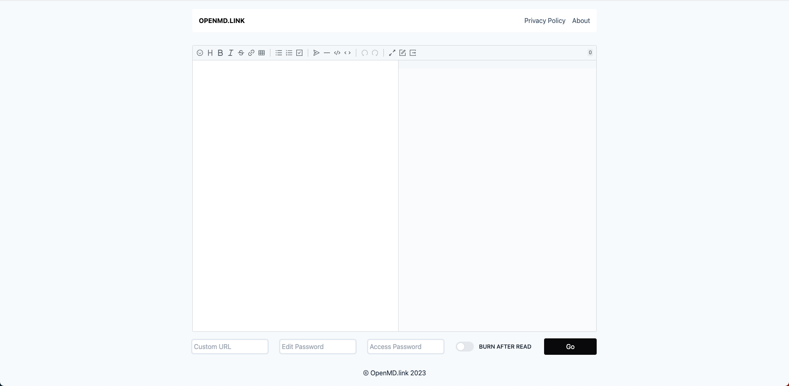
Task: Insert a horizontal line
Action: pyautogui.click(x=327, y=53)
